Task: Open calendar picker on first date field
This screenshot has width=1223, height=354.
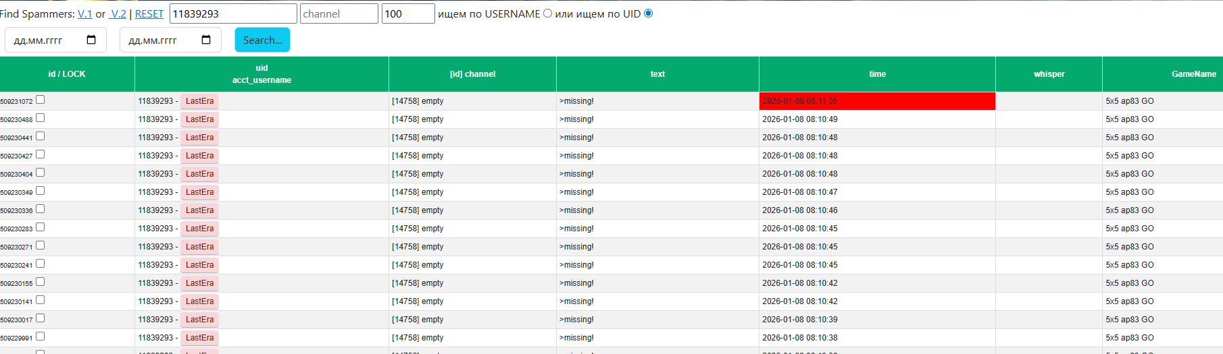Action: tap(91, 40)
